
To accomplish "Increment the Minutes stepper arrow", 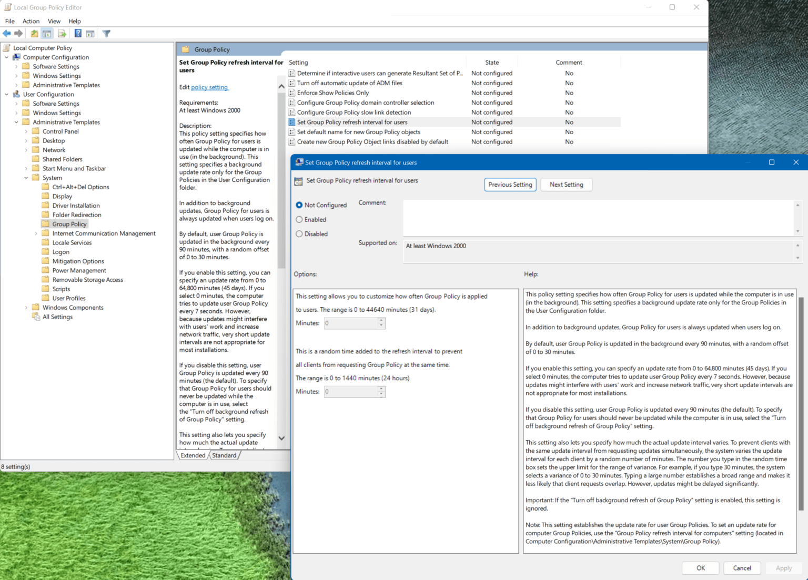I will pos(380,321).
